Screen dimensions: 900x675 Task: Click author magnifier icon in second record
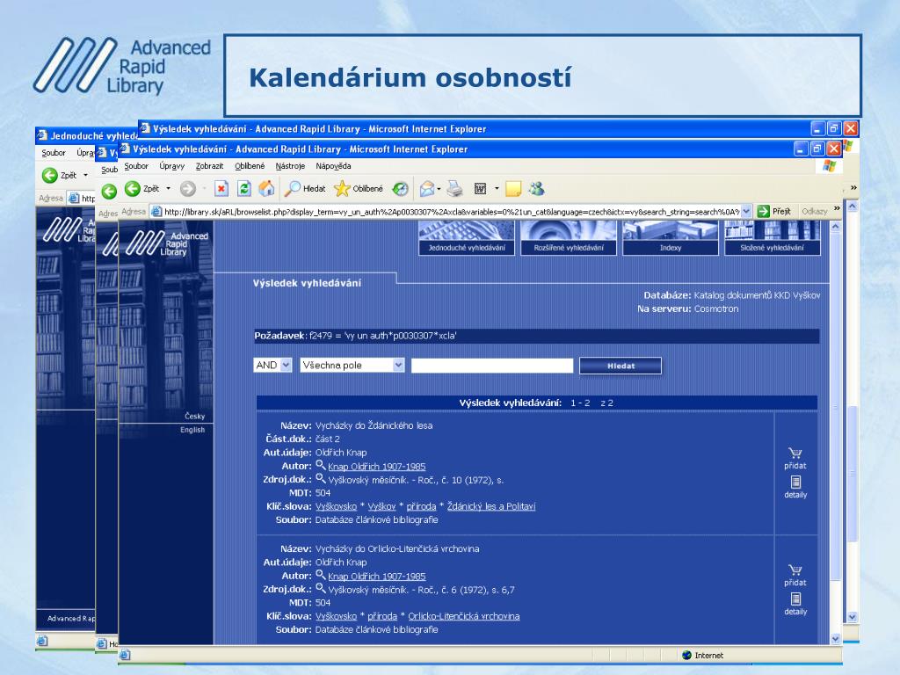(x=321, y=575)
